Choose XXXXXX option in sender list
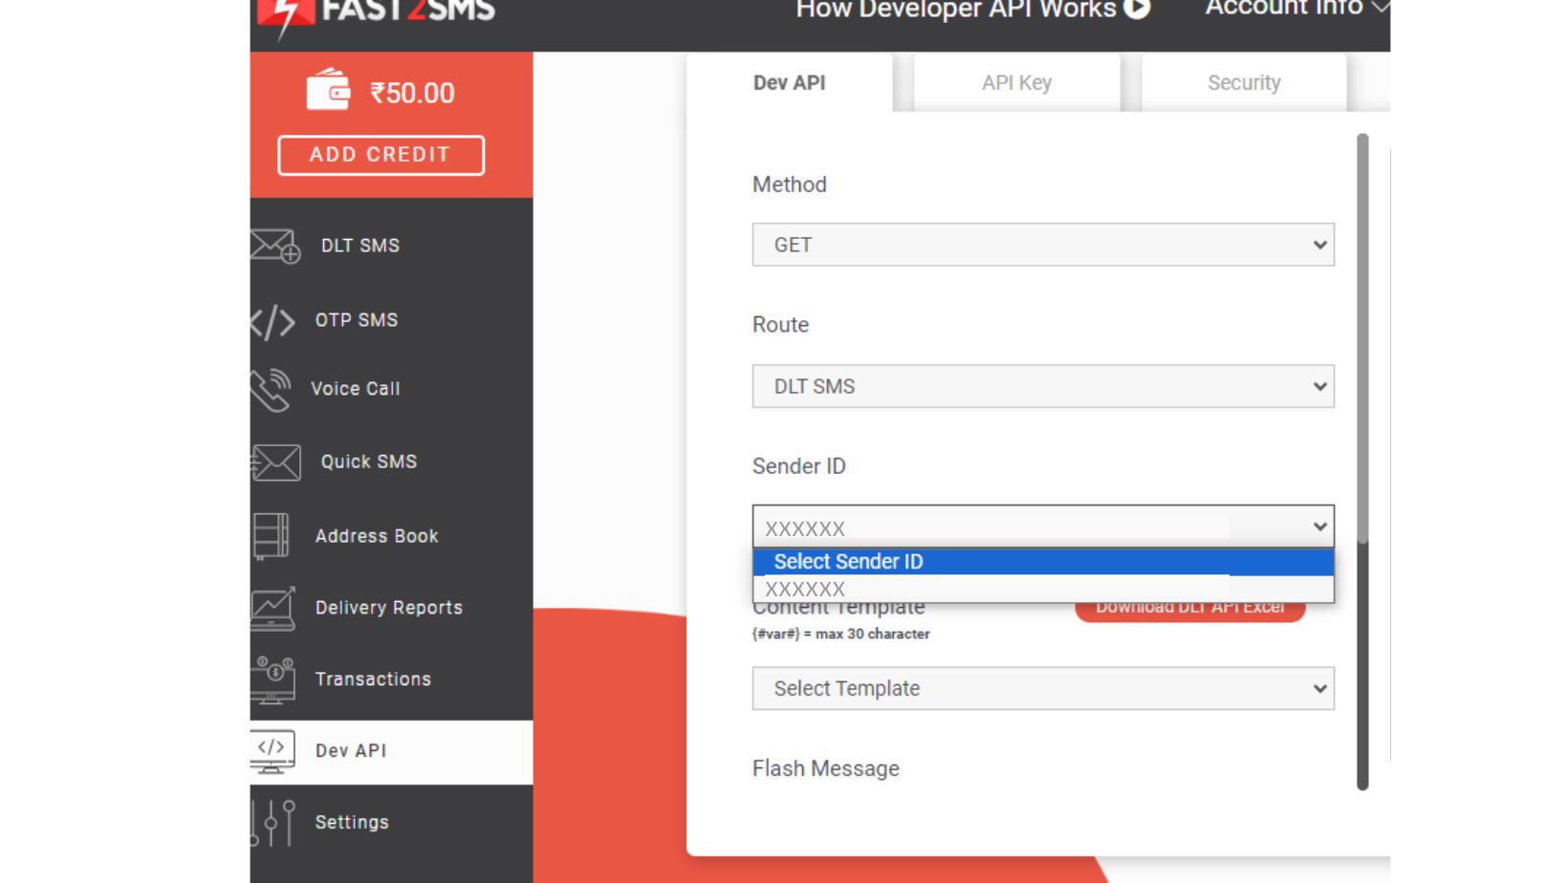Image resolution: width=1568 pixels, height=883 pixels. 1043,589
